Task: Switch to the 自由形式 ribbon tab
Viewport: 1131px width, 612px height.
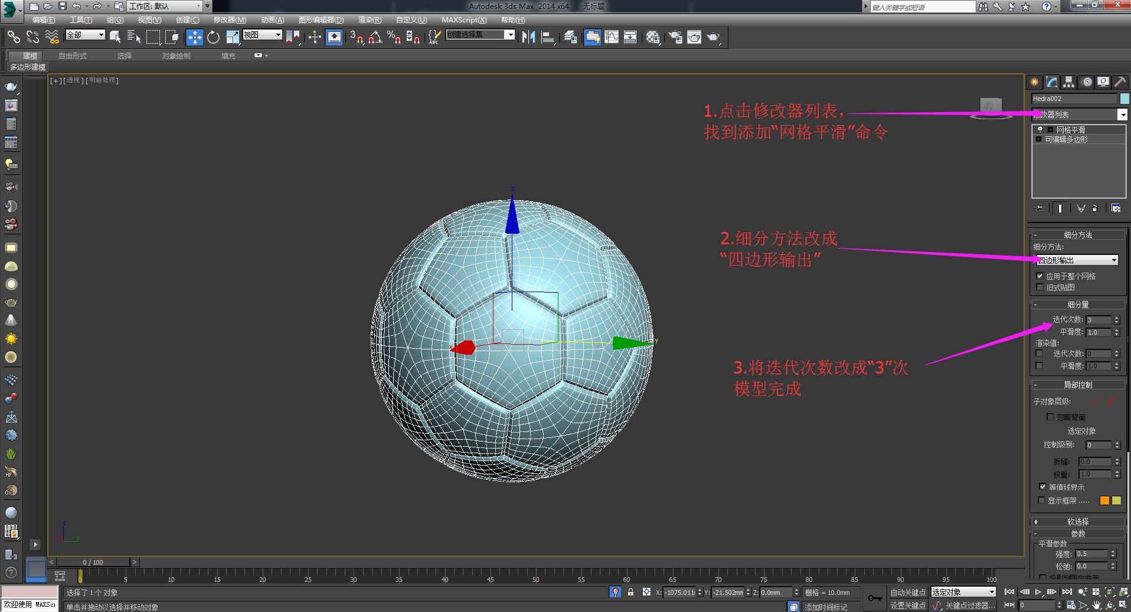Action: coord(73,55)
